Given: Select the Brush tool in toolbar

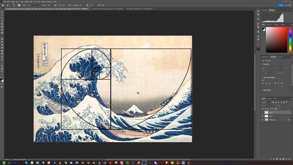Looking at the screenshot, I should point(2,36).
